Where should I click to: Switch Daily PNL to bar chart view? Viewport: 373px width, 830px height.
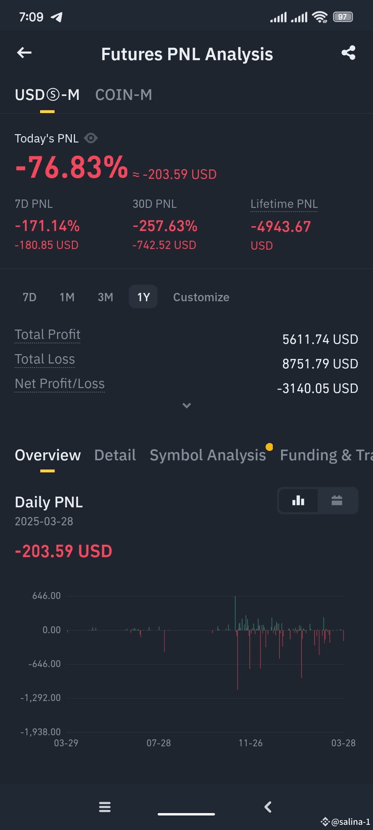298,500
